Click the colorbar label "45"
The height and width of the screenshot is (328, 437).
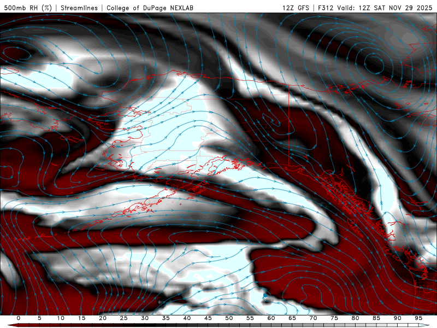[208, 318]
